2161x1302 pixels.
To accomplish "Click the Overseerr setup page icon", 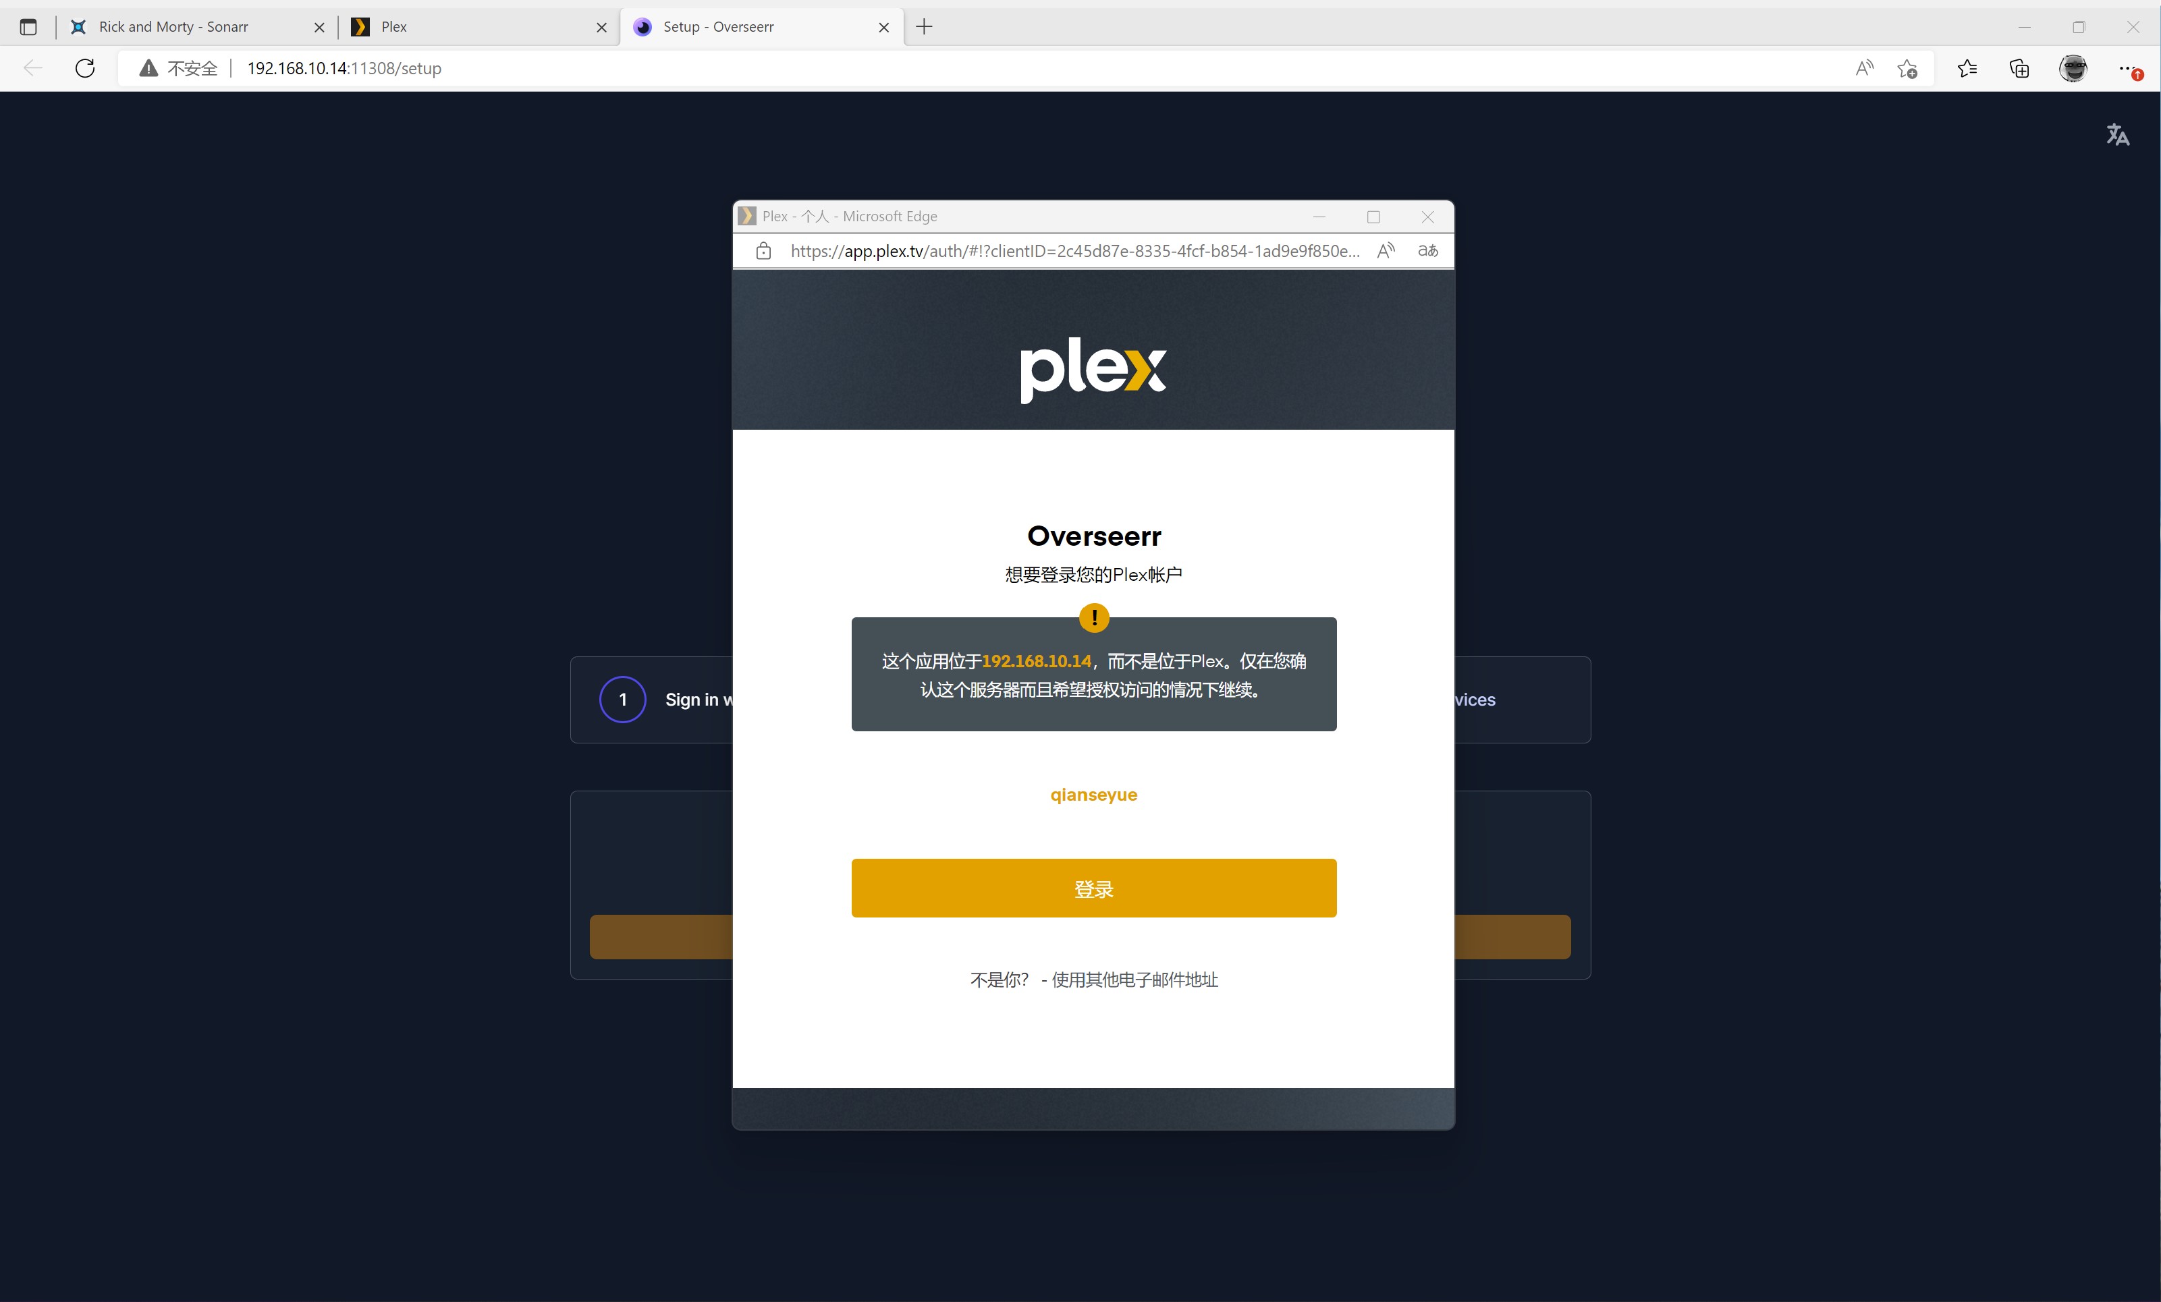I will tap(645, 26).
